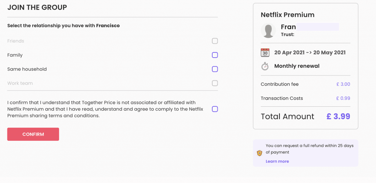Screen dimensions: 376x183
Task: Click the Trust: label under the name
Action: tap(288, 34)
